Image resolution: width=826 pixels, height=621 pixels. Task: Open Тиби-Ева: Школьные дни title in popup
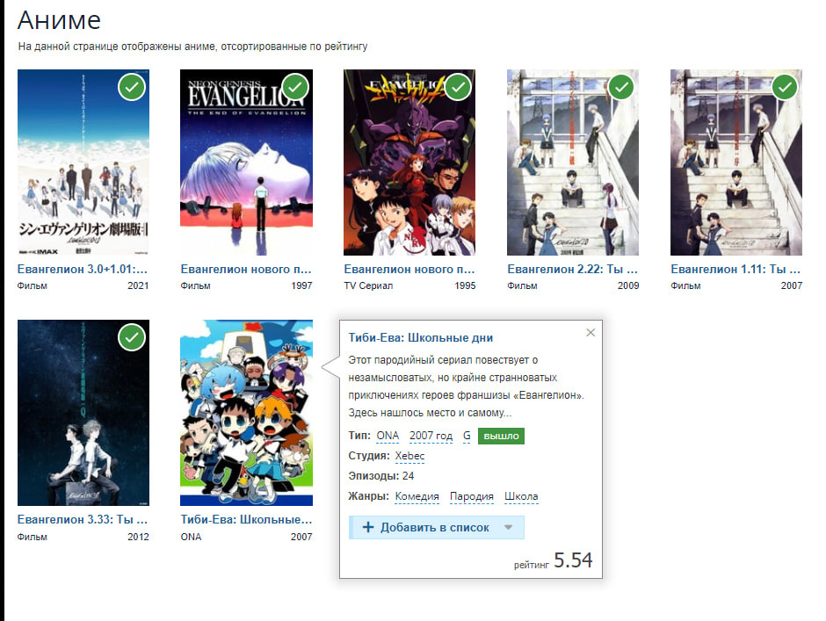pos(420,338)
